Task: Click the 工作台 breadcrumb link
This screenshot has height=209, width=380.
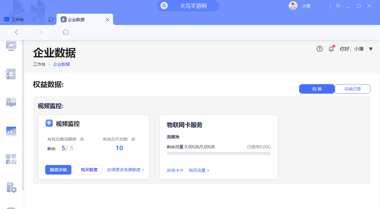Action: pyautogui.click(x=39, y=64)
